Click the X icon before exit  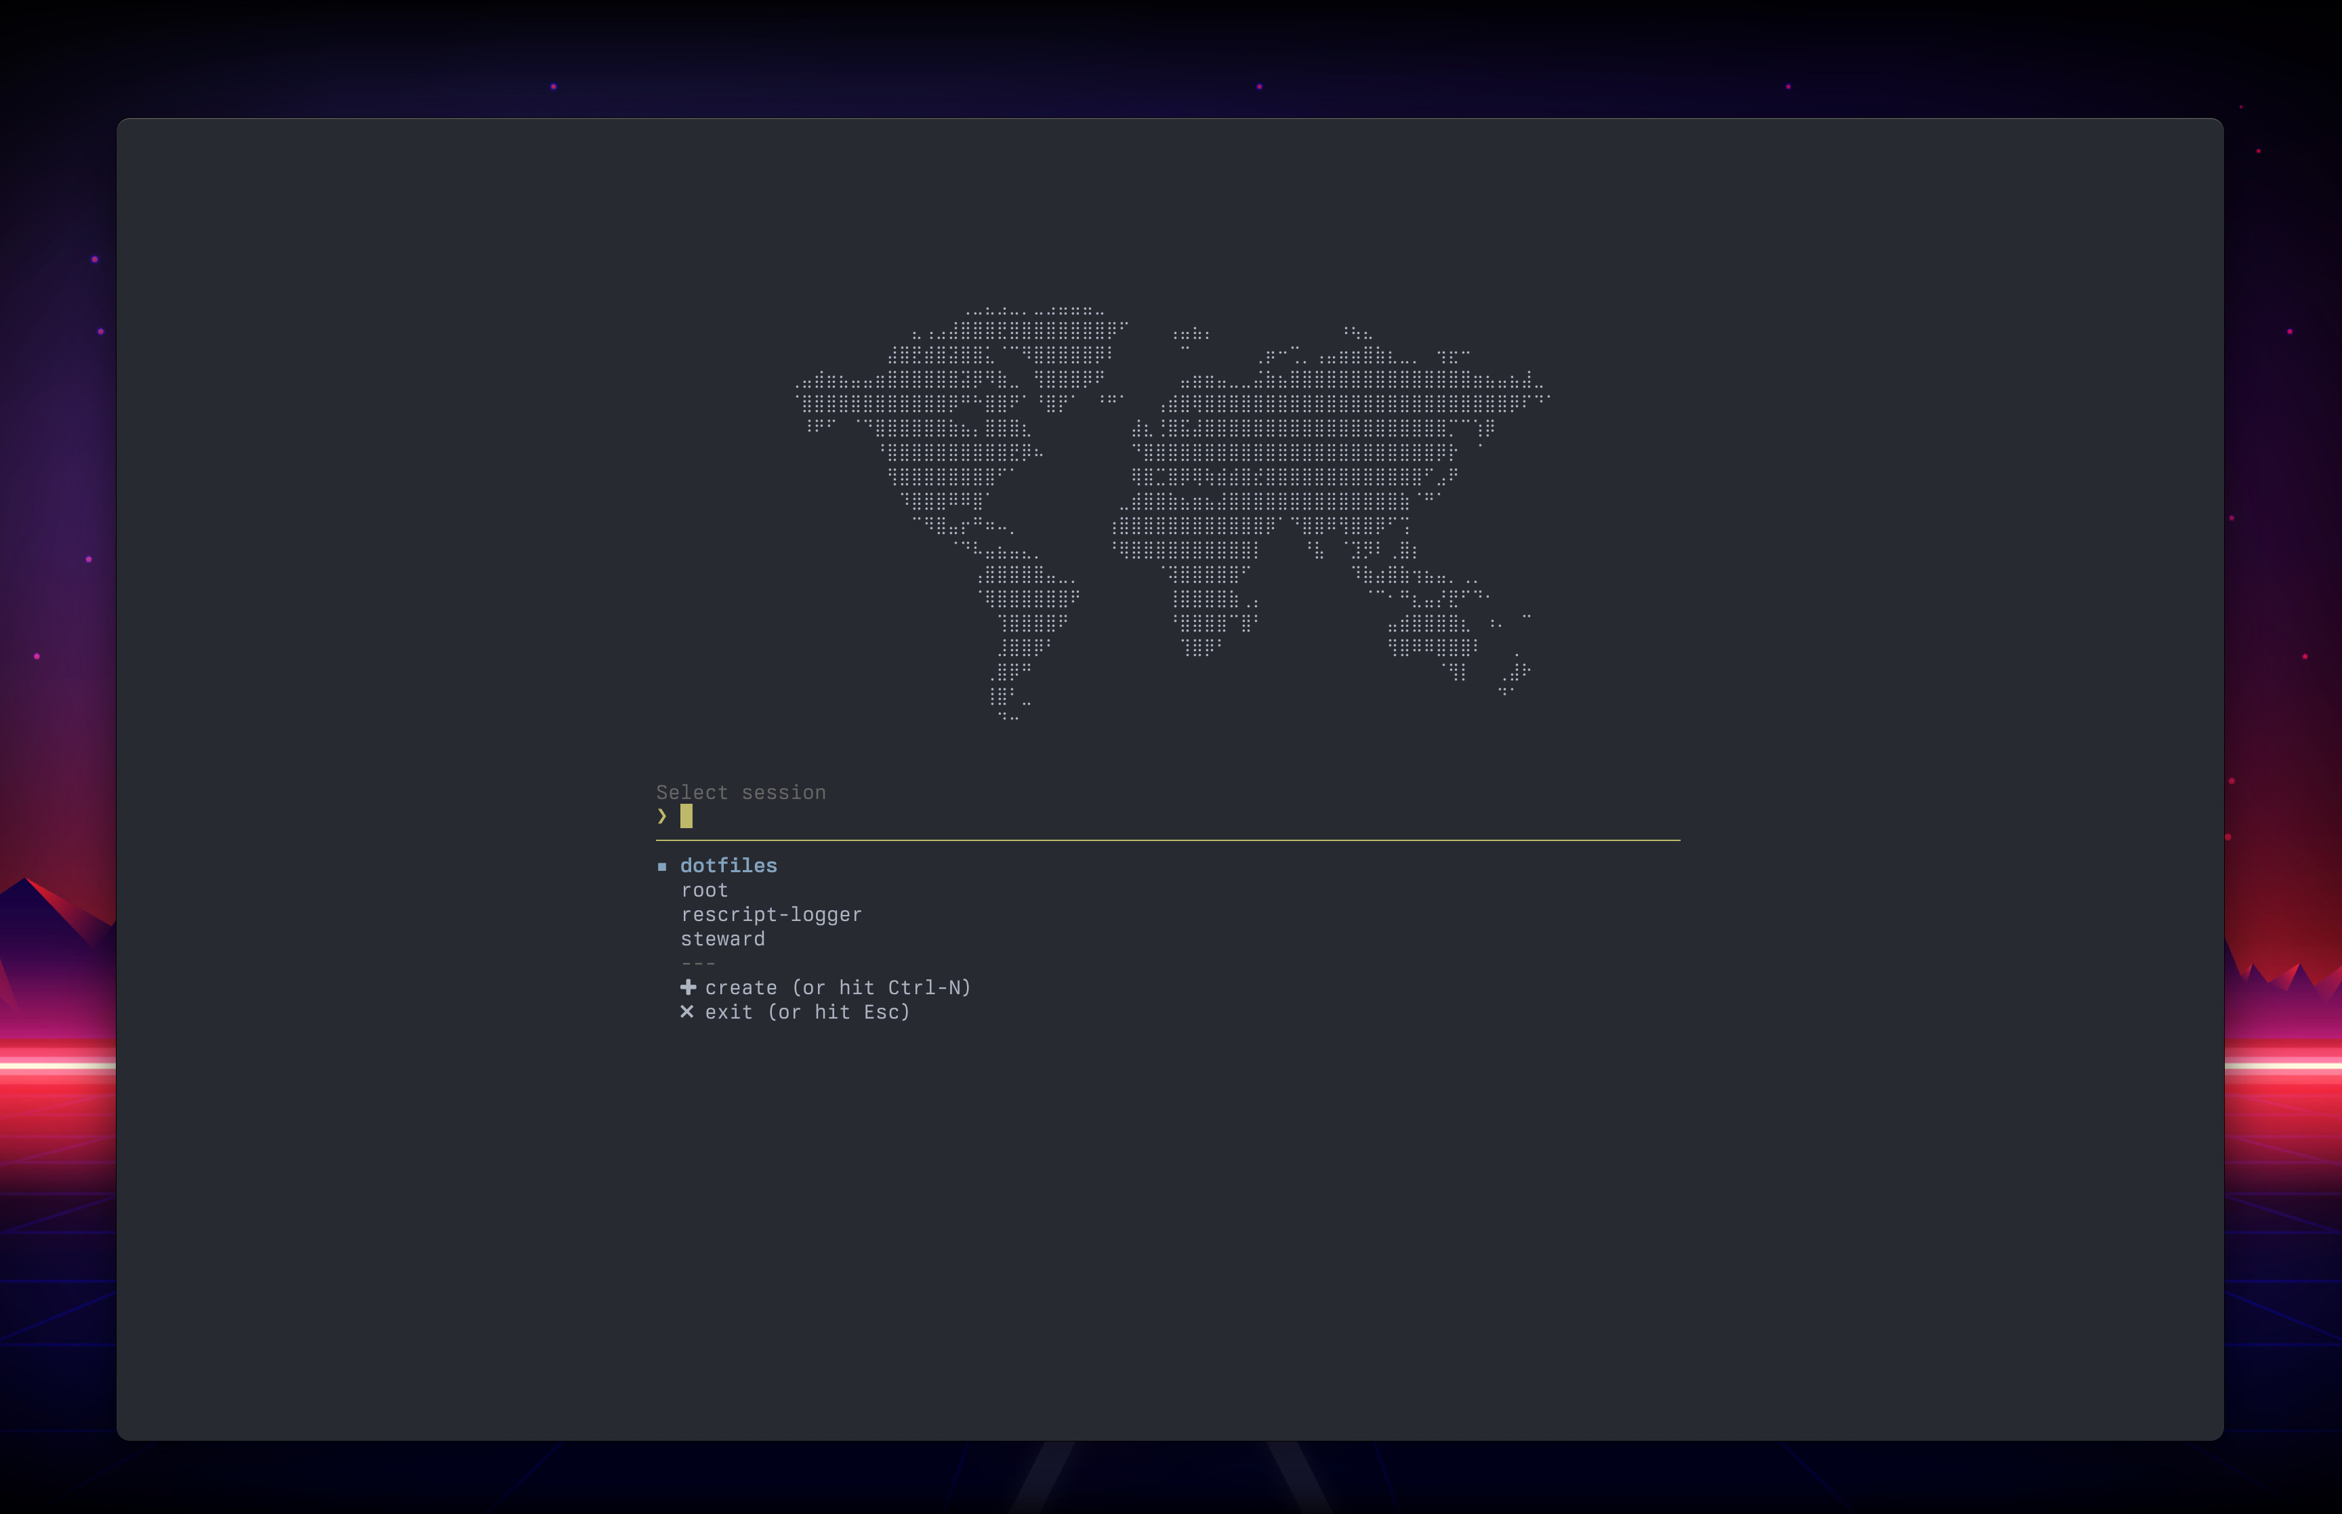click(687, 1012)
